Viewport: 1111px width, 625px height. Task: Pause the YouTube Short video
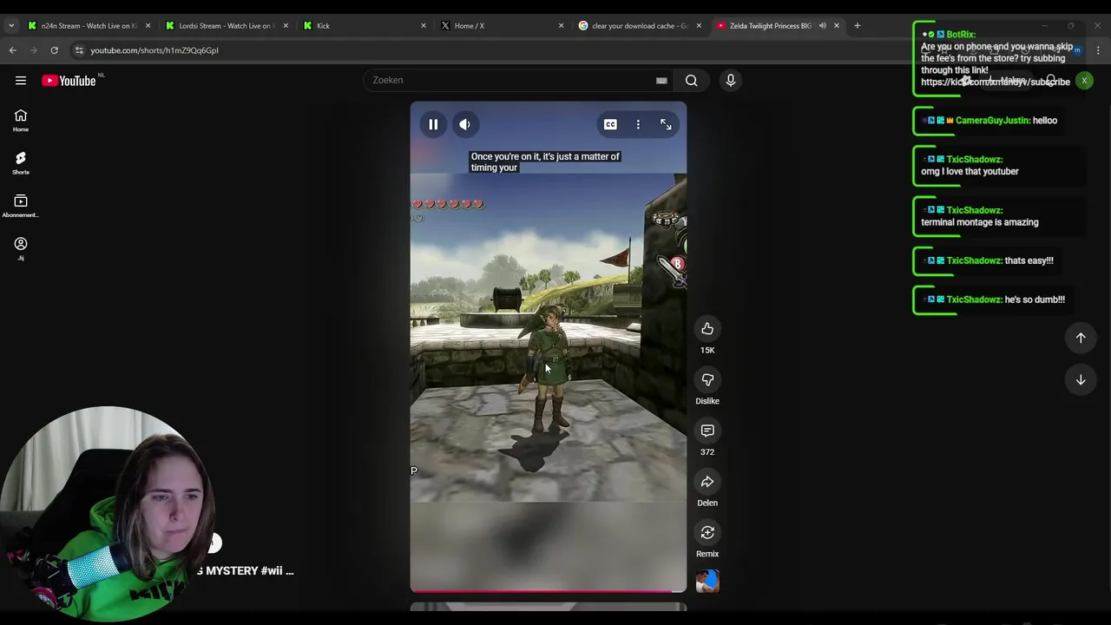point(433,124)
